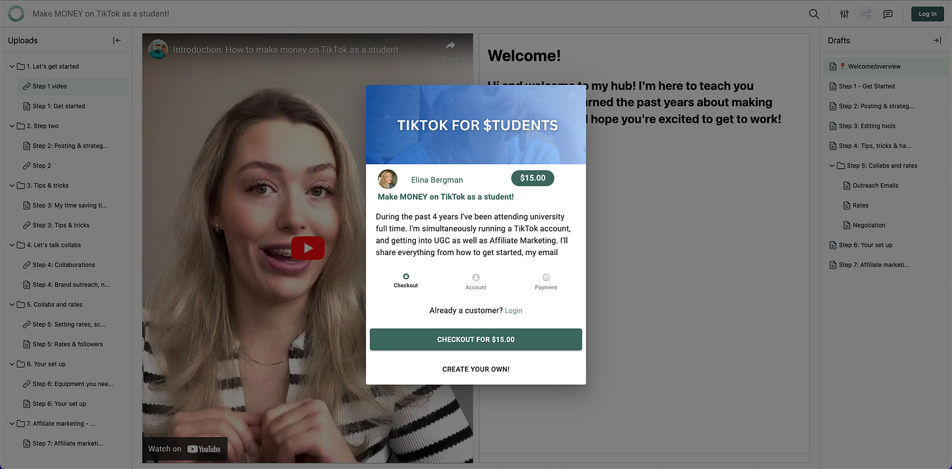Click the 'TIKTOK FOR $TUDENTS' banner
Screen dimensions: 952x469
tap(477, 126)
